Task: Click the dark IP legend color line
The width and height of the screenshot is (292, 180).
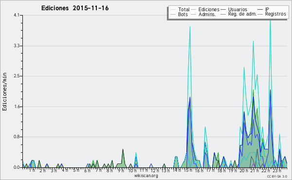Action: click(260, 10)
